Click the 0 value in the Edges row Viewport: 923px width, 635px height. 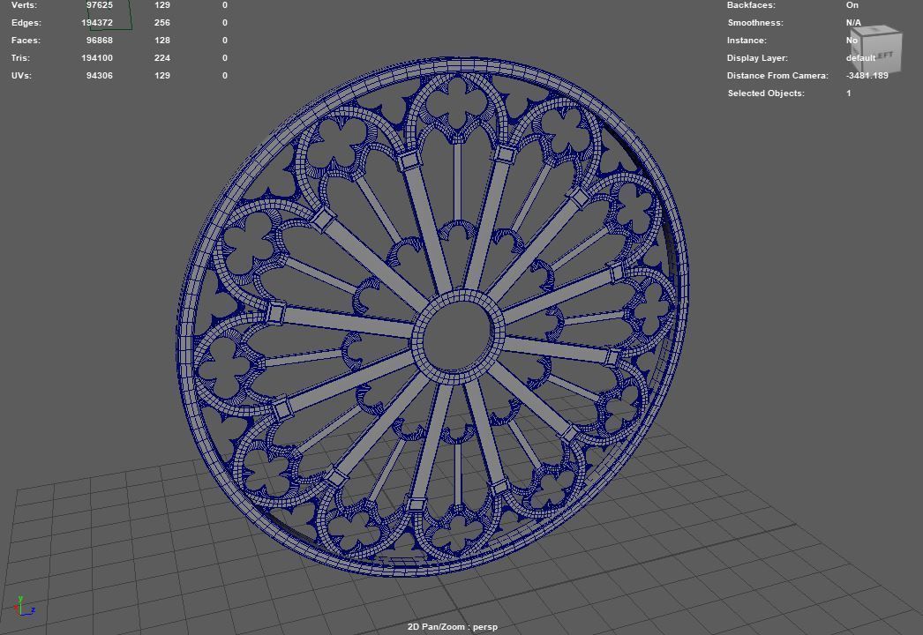coord(225,22)
